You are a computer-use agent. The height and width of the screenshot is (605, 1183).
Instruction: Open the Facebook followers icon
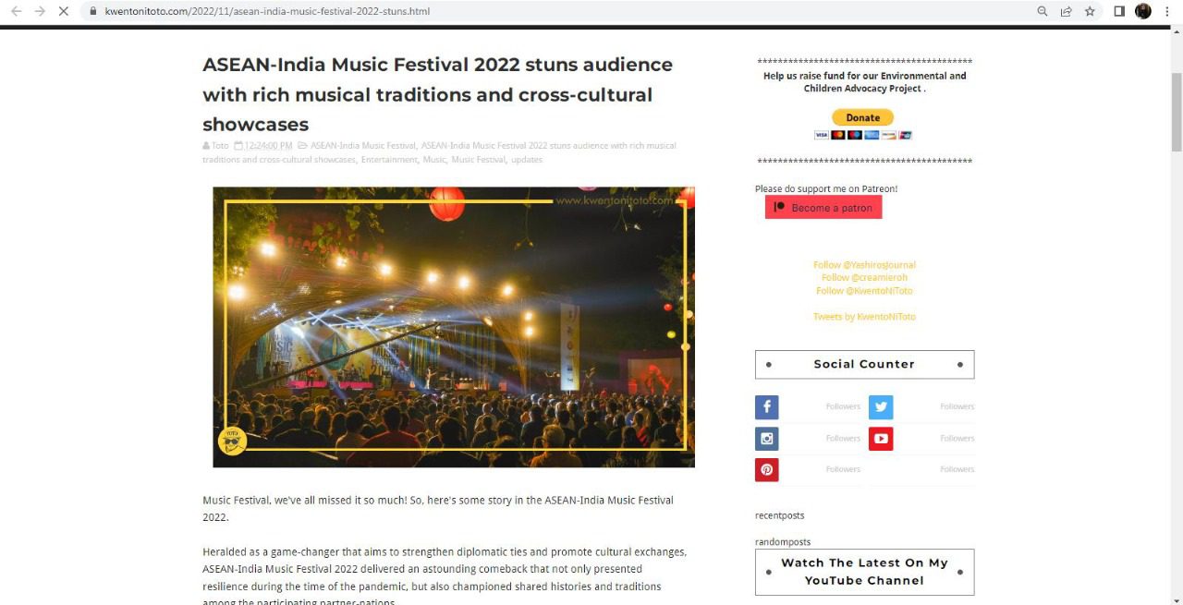[x=767, y=407]
